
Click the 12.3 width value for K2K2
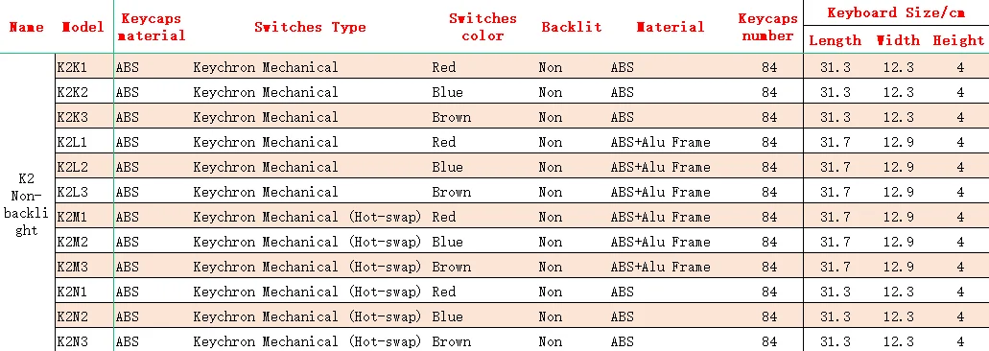click(x=898, y=92)
